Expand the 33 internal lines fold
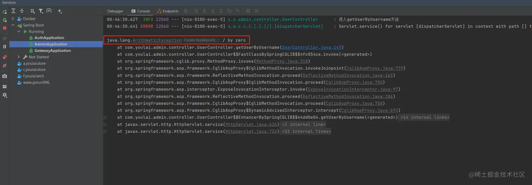Viewport: 532px width, 185px height. click(306, 132)
